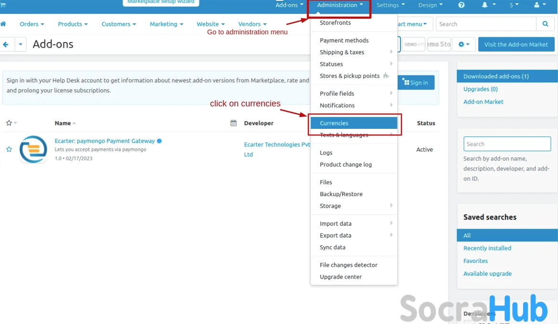
Task: Click Marketplace setup wizard button
Action: coord(161,2)
